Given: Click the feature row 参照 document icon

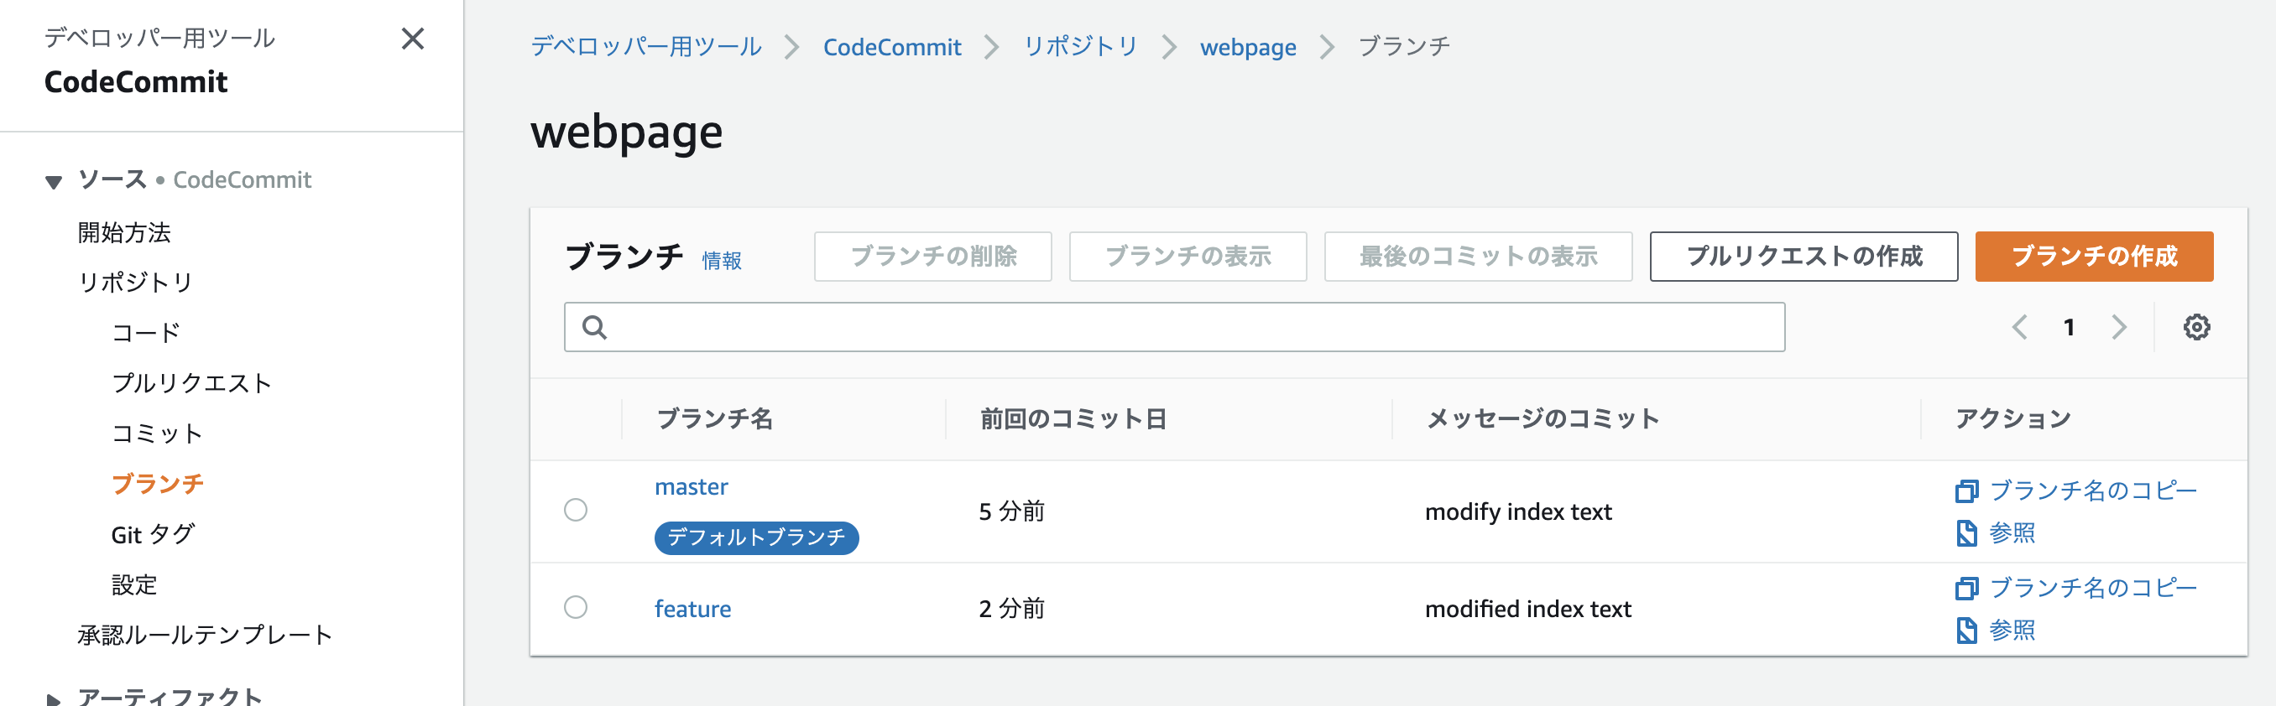Looking at the screenshot, I should 1967,630.
